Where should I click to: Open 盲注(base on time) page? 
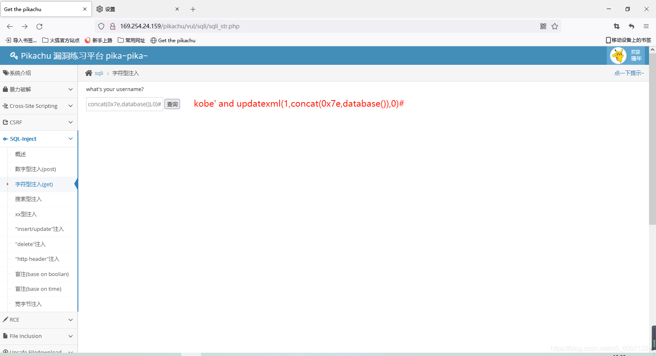(38, 289)
